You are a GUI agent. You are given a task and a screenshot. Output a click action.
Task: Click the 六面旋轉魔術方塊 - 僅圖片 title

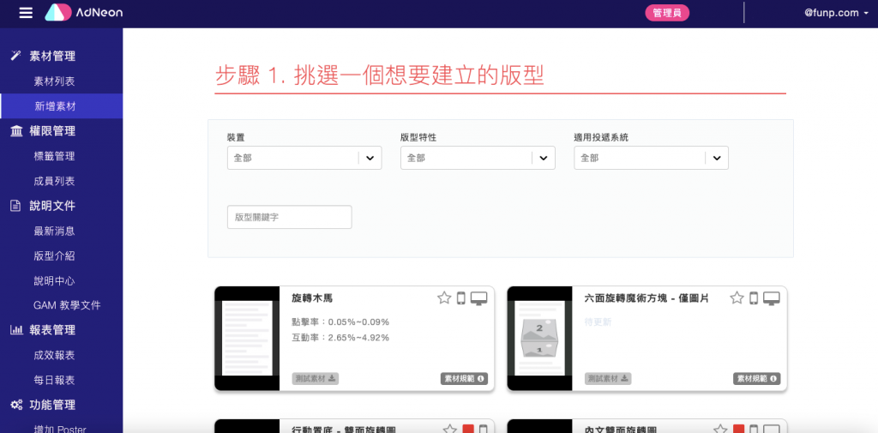click(x=646, y=298)
